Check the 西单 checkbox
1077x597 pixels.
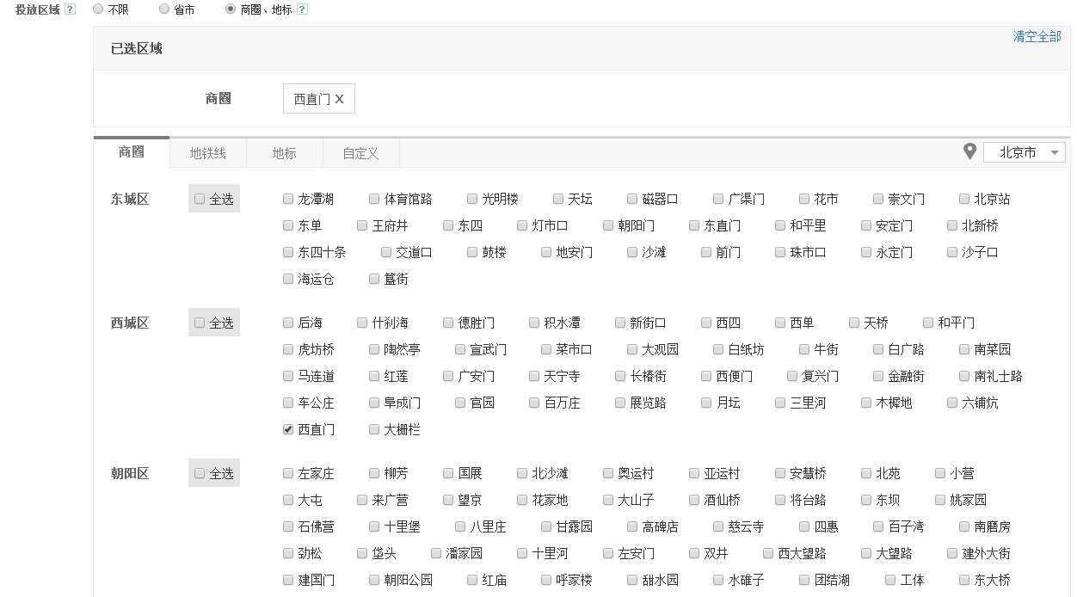[780, 323]
